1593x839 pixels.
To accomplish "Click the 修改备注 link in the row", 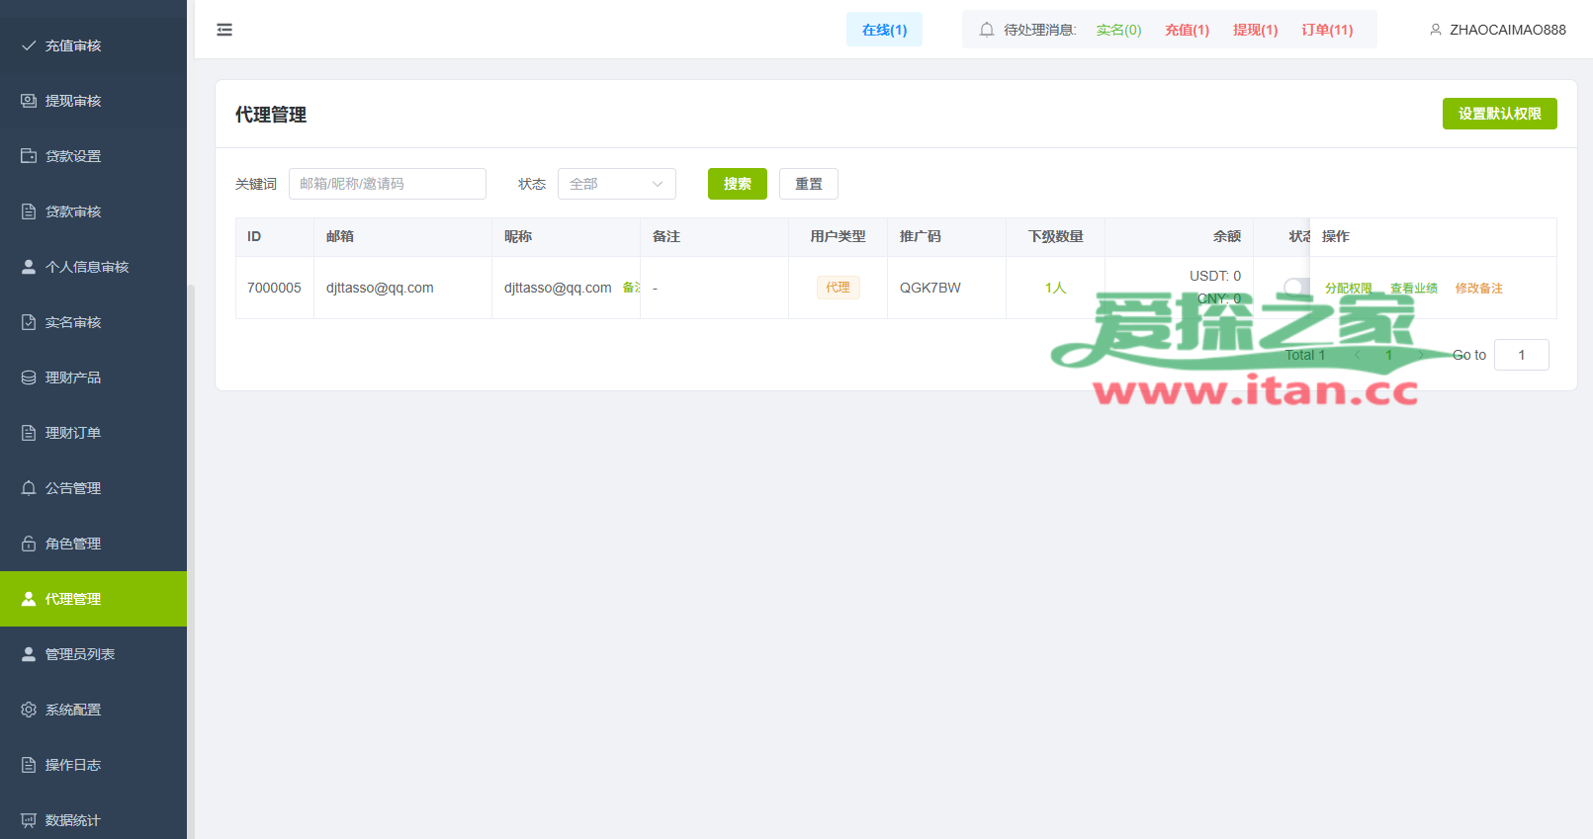I will click(x=1478, y=289).
